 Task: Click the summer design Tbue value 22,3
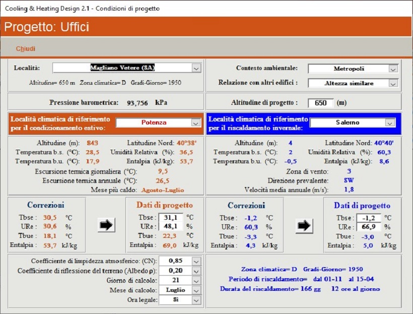click(169, 236)
